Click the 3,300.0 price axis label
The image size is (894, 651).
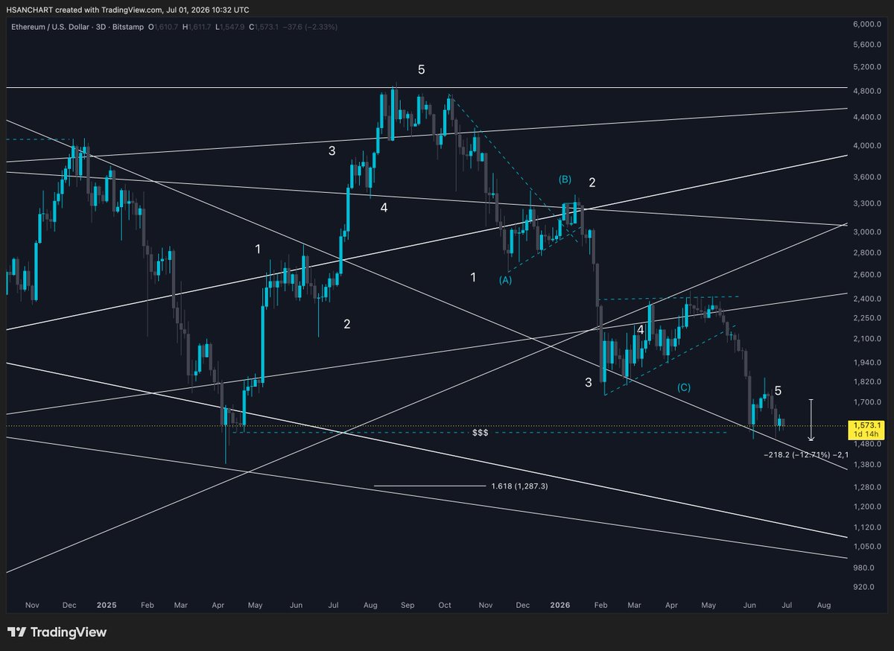coord(869,204)
